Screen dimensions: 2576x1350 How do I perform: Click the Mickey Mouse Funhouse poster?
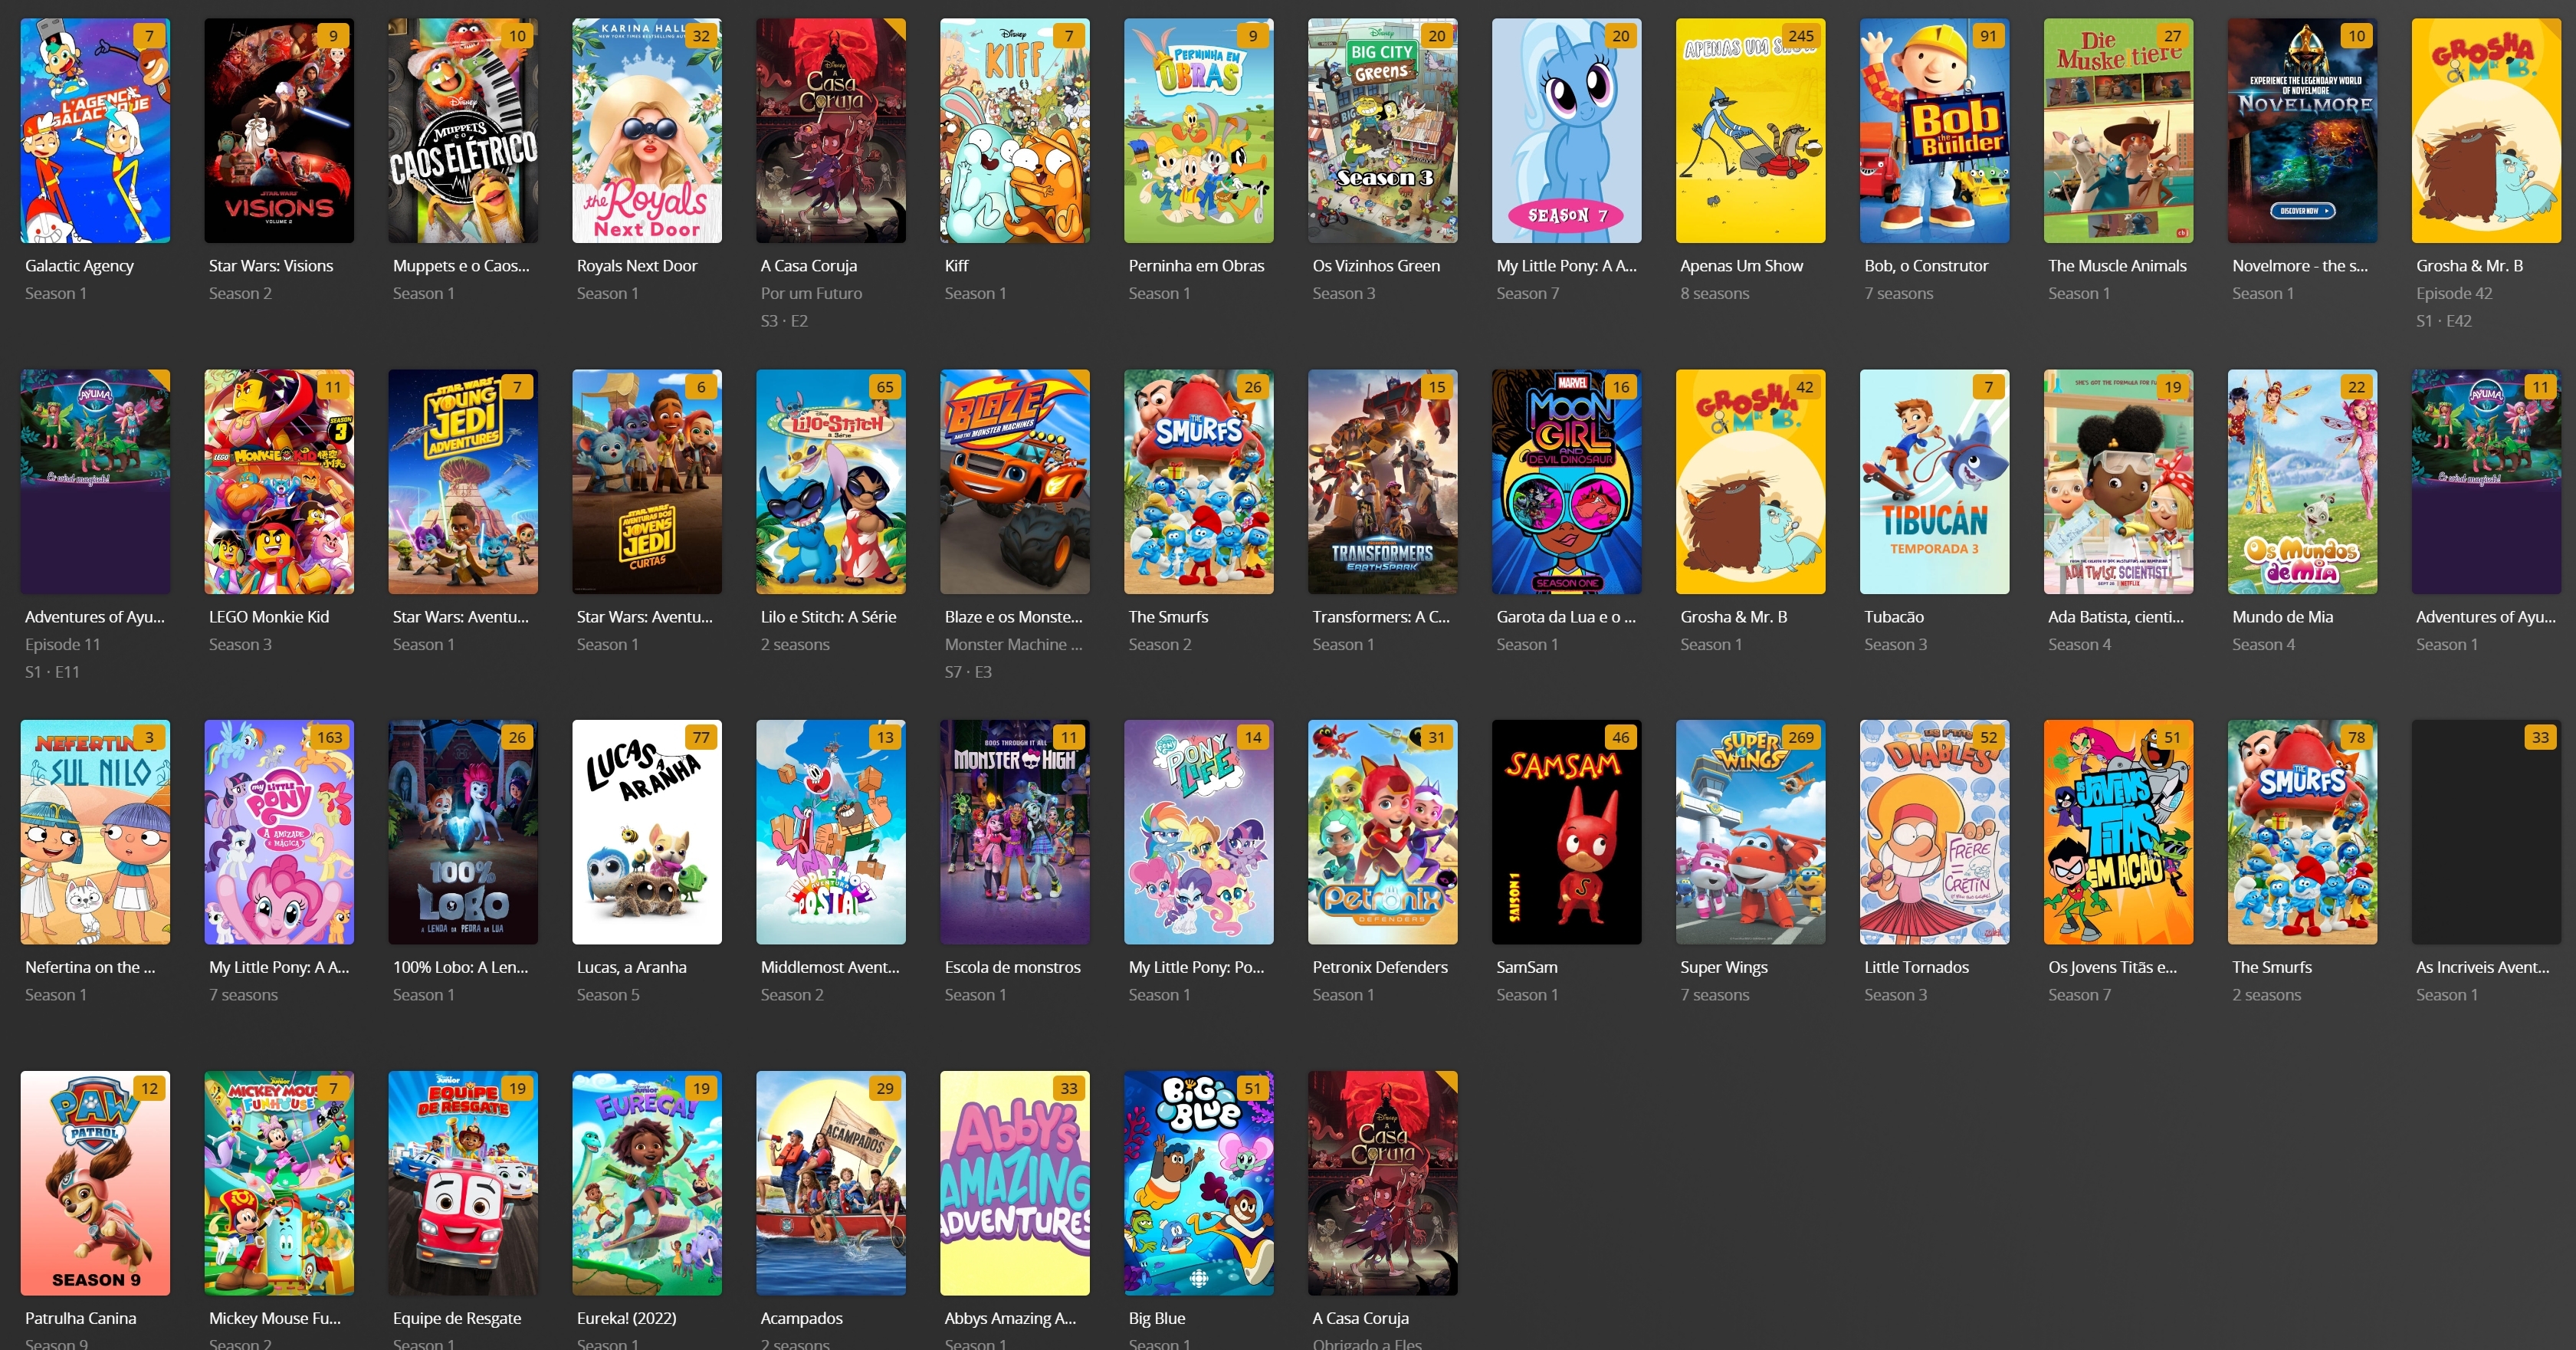[x=279, y=1183]
